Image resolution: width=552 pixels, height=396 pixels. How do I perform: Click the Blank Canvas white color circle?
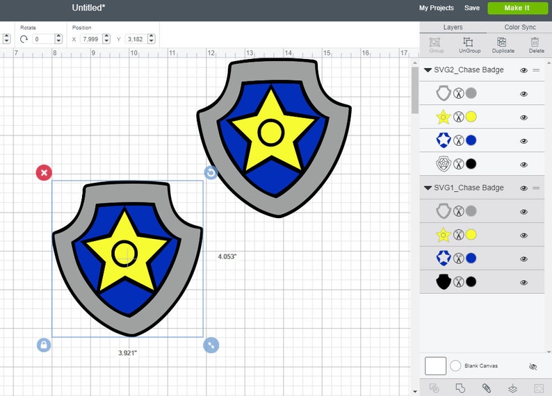point(455,365)
